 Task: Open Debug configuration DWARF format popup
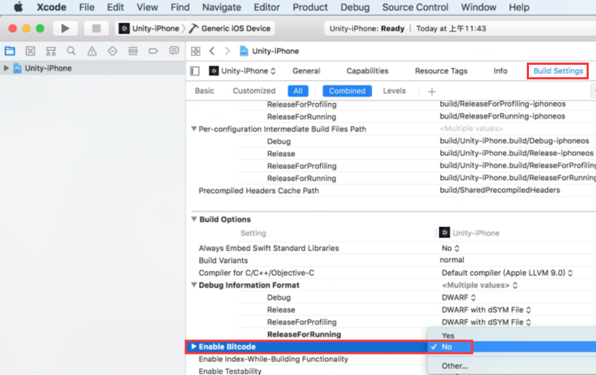(459, 298)
